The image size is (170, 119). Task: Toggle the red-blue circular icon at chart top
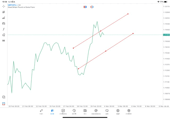coord(92,7)
